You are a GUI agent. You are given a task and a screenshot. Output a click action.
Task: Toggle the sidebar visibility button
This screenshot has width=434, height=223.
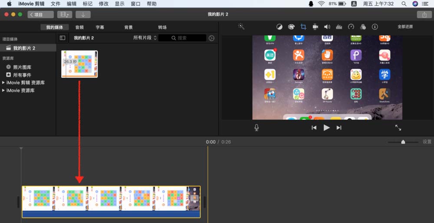tap(62, 38)
